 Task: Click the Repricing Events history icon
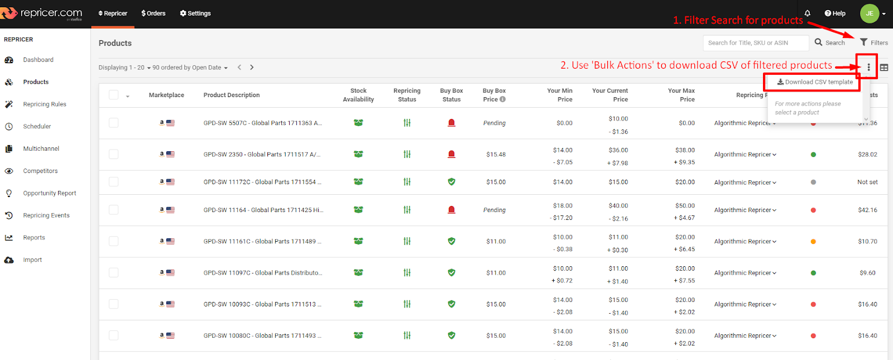[x=9, y=215]
